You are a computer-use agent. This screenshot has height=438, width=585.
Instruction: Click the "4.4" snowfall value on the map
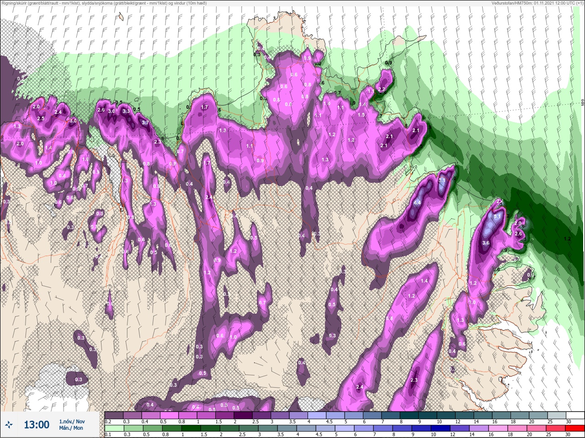point(417,203)
